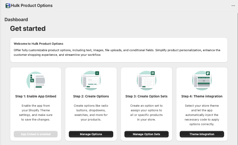The height and width of the screenshot is (145, 238).
Task: Click the Dashboard breadcrumb title
Action: click(16, 19)
